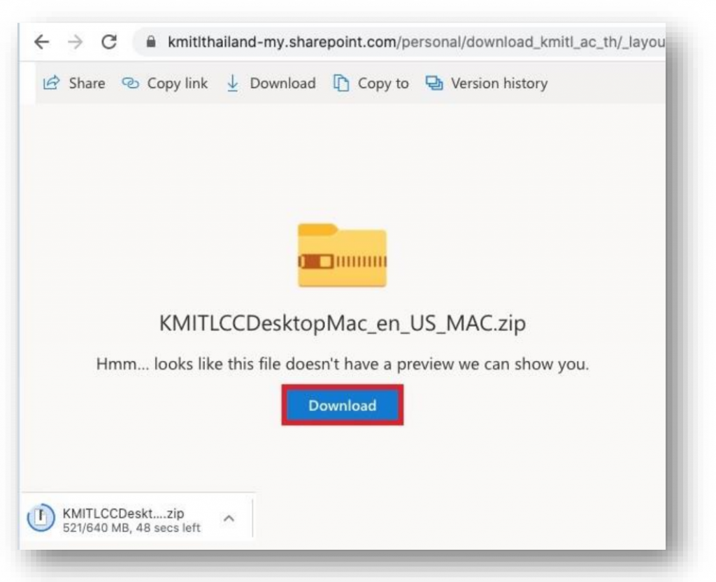Viewport: 716px width, 582px height.
Task: Click the pages icon beside Copy to
Action: coord(341,83)
